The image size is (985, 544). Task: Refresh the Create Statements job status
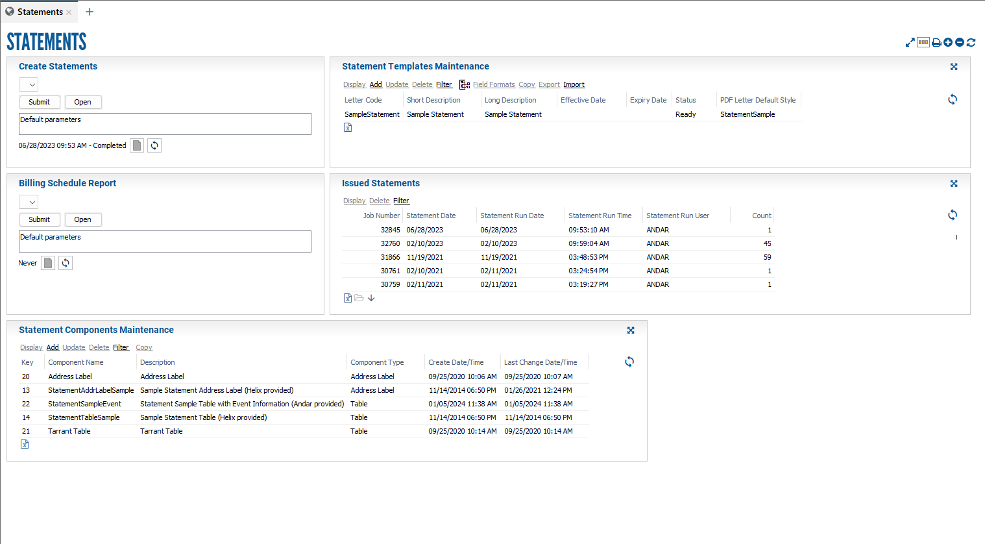coord(154,145)
